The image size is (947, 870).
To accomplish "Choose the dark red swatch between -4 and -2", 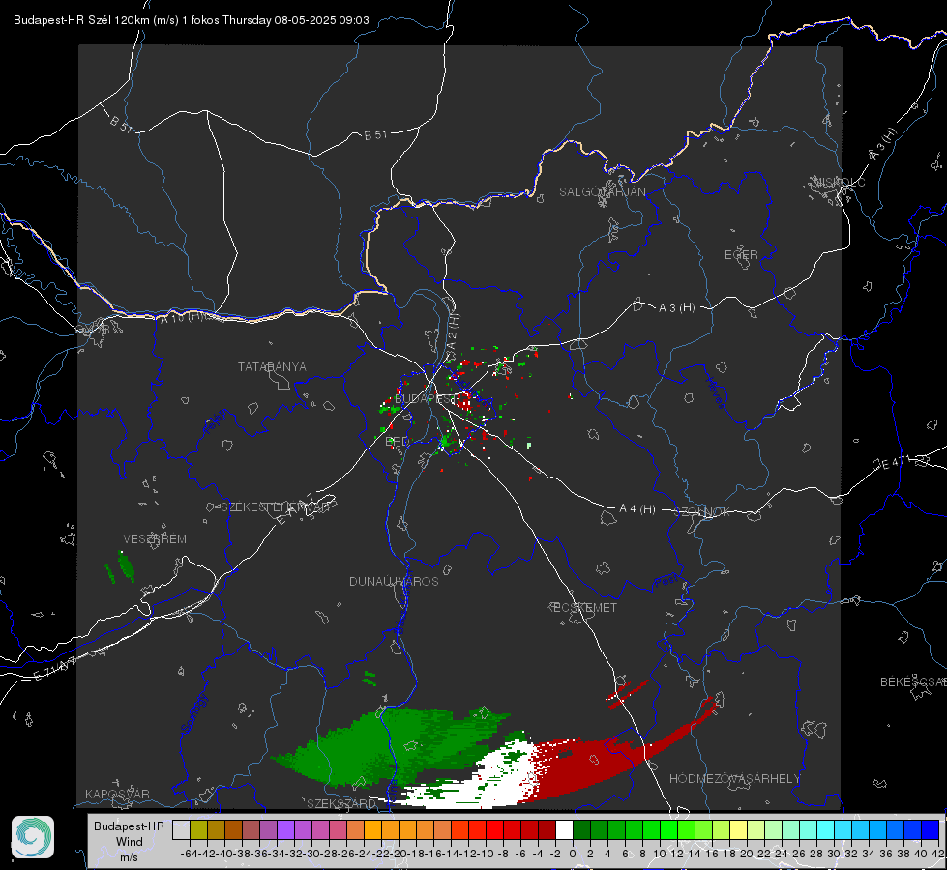I will [547, 830].
